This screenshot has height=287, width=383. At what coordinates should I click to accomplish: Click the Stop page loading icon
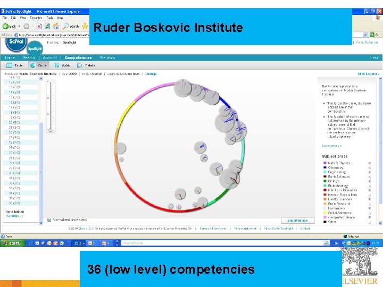(39, 26)
